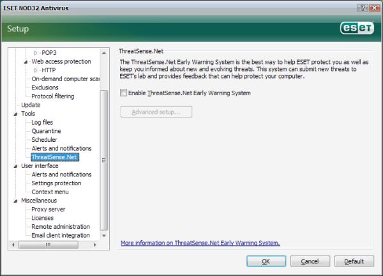Viewport: 383px width, 276px height.
Task: Select User interface tree item
Action: tap(40, 165)
